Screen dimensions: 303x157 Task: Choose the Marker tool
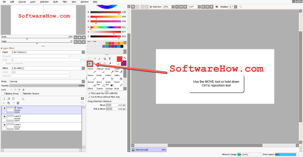click(x=92, y=77)
